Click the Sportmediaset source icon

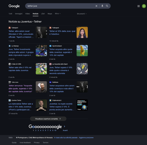click(x=50, y=46)
